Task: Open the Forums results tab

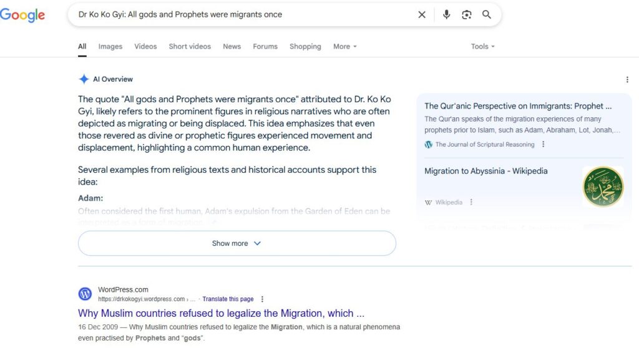Action: (265, 46)
